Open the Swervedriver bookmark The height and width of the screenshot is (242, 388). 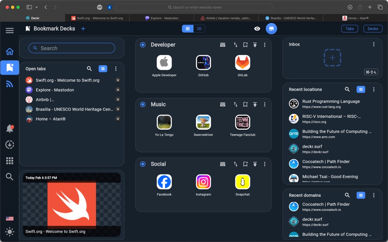(x=203, y=122)
